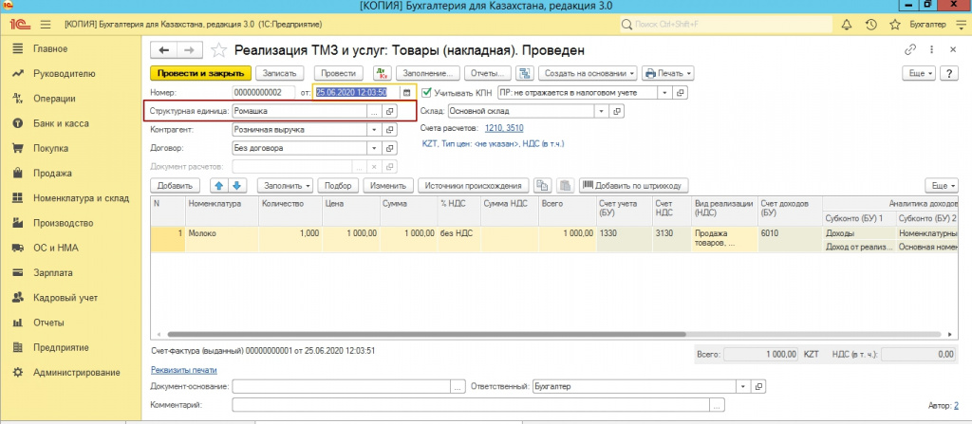The height and width of the screenshot is (424, 972).
Task: Go back with the left arrow button
Action: pyautogui.click(x=163, y=50)
